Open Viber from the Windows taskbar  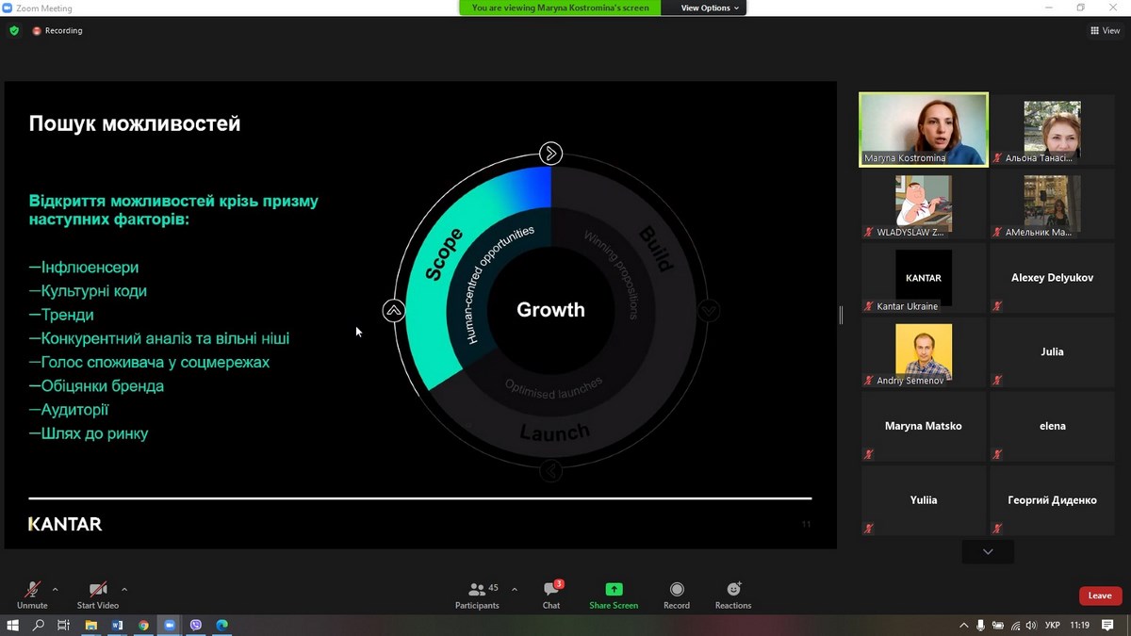196,625
